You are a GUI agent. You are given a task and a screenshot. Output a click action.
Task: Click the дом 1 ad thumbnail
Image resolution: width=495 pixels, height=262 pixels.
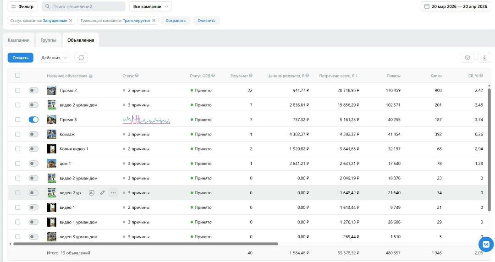pyautogui.click(x=51, y=164)
